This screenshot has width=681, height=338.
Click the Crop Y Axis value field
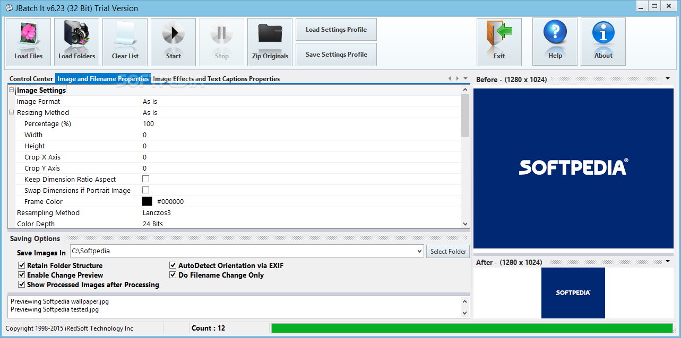point(300,168)
